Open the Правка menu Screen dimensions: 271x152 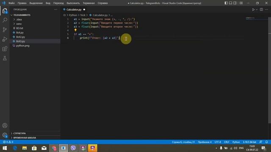(x=22, y=3)
